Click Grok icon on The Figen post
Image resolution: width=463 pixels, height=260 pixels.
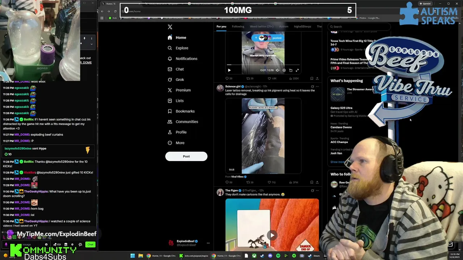coord(312,191)
